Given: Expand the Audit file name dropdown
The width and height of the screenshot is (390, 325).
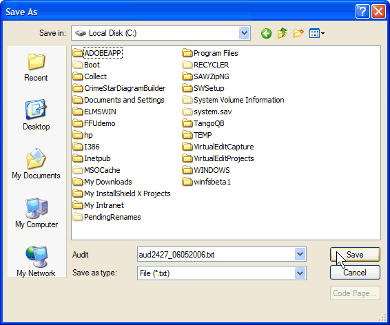Looking at the screenshot, I should pos(300,254).
